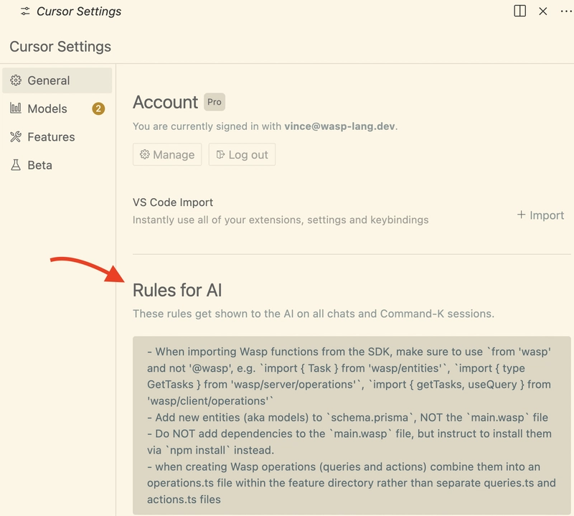The image size is (574, 516).
Task: Click the VS Code Import label
Action: click(x=173, y=202)
